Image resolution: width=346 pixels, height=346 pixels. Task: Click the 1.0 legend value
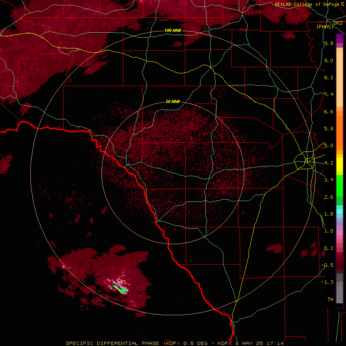point(329,231)
